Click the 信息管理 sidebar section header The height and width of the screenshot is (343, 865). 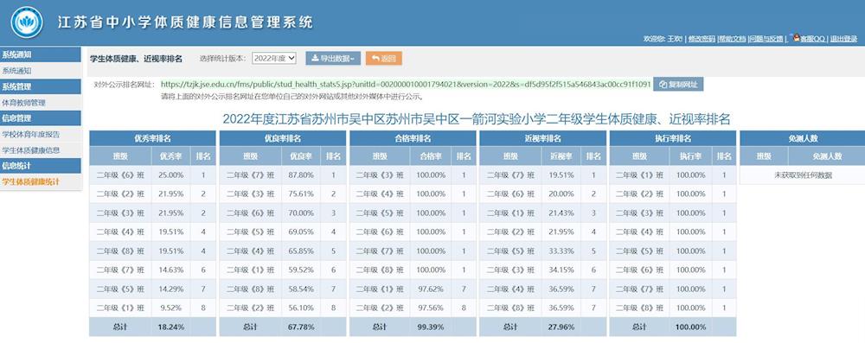41,118
